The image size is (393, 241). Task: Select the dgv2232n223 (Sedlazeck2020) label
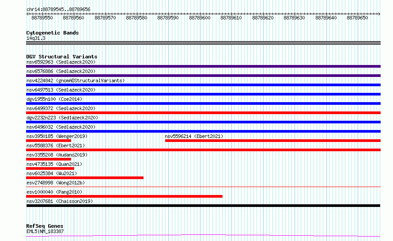click(x=62, y=118)
